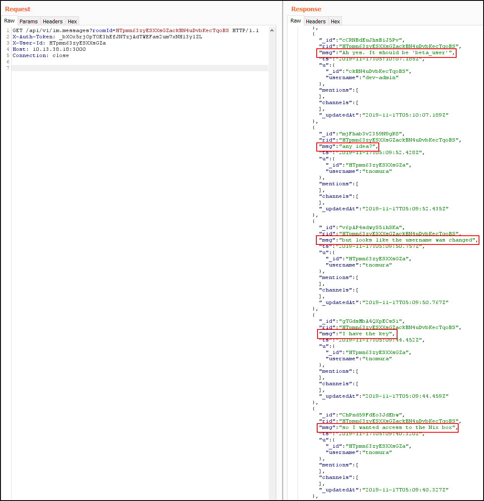Click the "username was changed" message line

[397, 240]
